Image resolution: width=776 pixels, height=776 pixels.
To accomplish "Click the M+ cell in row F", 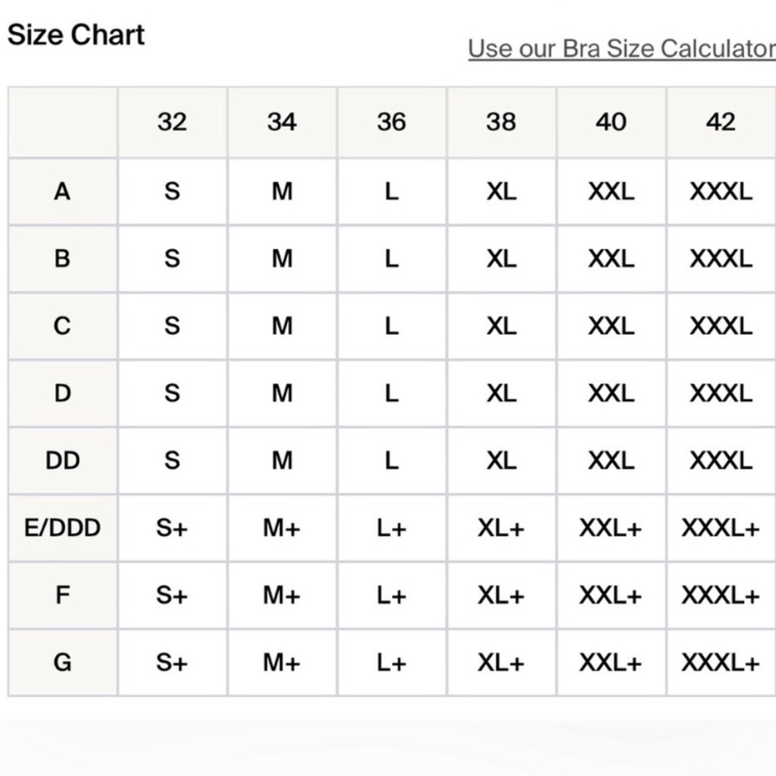I will (282, 595).
